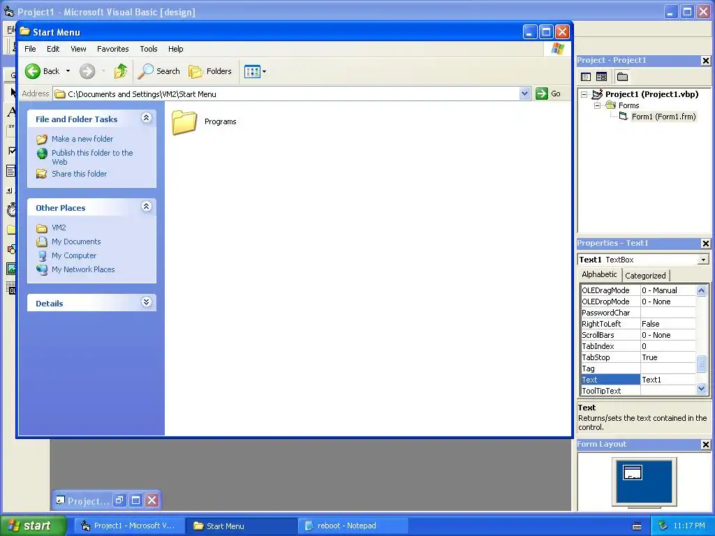Open My Computer link
Viewport: 715px width, 536px height.
(x=74, y=255)
